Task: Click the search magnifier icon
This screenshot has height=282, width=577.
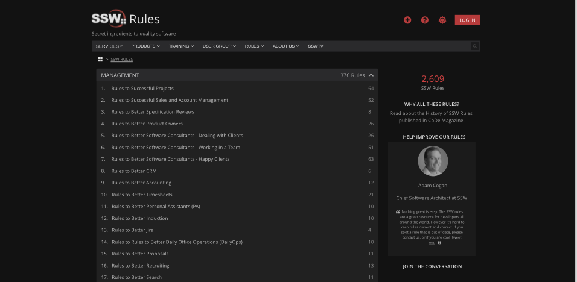Action: click(475, 46)
